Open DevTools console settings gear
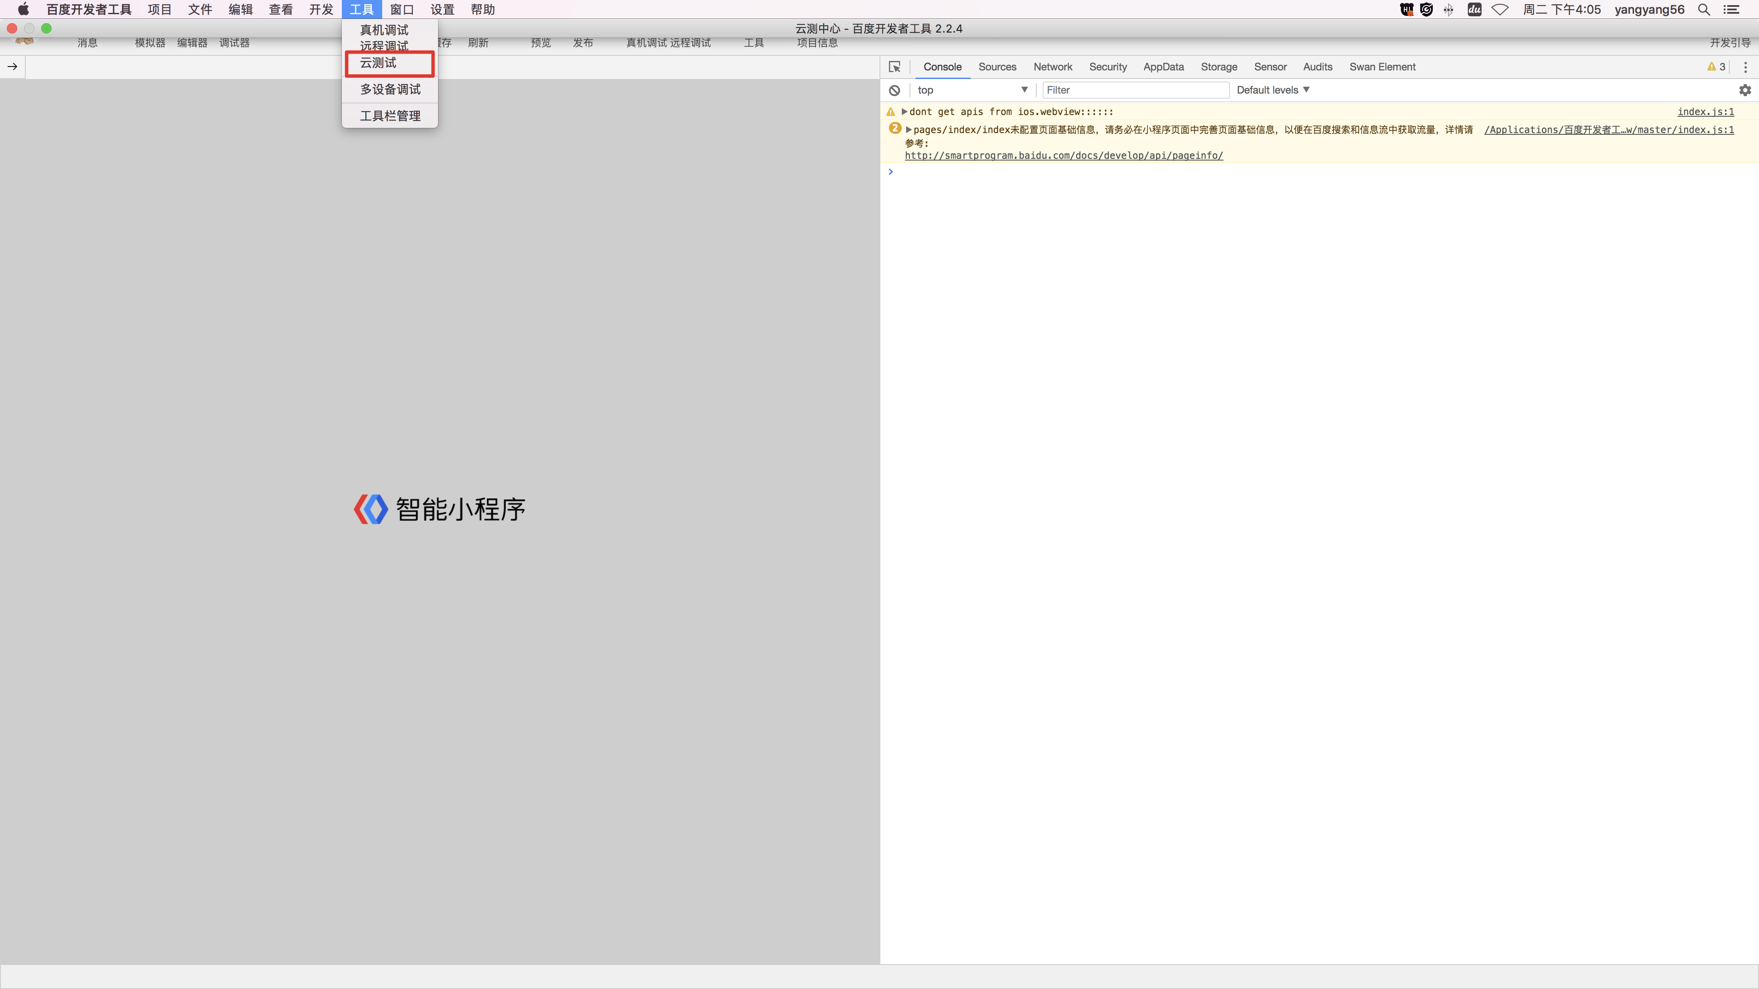This screenshot has width=1759, height=989. pyautogui.click(x=1745, y=89)
